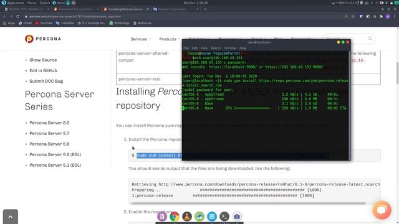Close the Installing Percona Server tab
This screenshot has width=399, height=224.
click(147, 9)
